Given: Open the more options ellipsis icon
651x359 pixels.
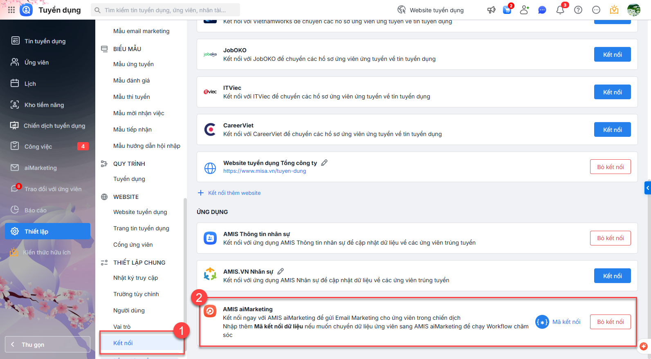Looking at the screenshot, I should (596, 10).
